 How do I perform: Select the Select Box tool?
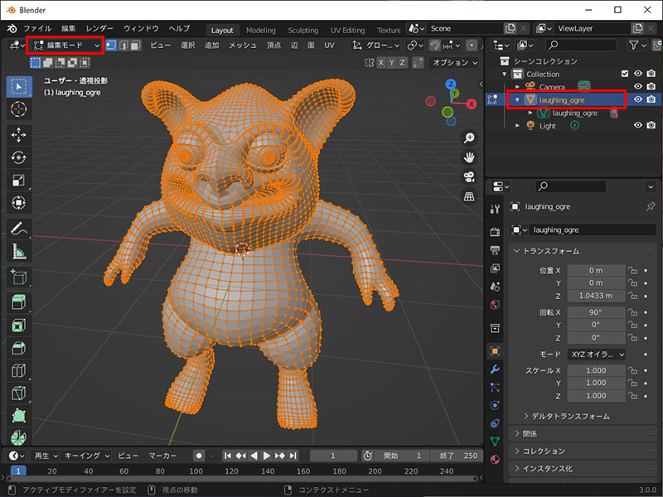(x=18, y=87)
